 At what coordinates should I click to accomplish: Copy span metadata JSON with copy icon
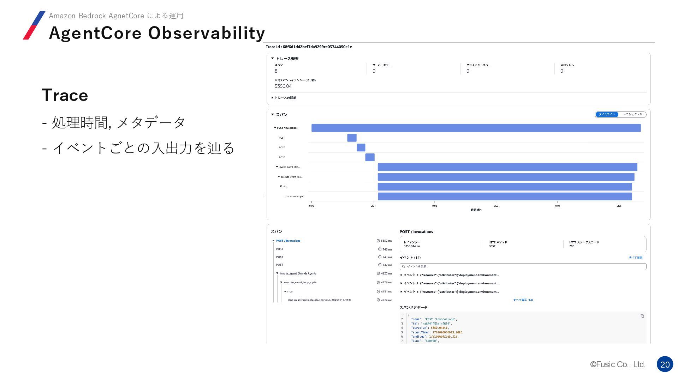[642, 316]
